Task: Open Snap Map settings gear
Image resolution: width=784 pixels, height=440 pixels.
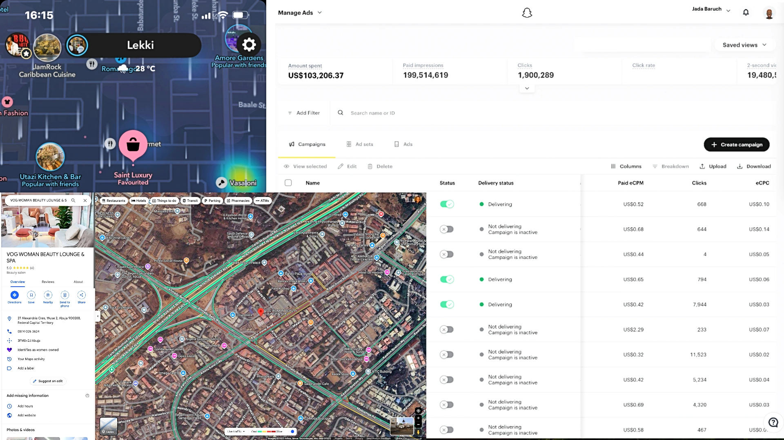Action: pos(249,45)
